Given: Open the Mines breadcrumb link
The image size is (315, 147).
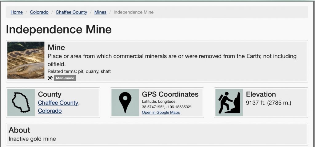Looking at the screenshot, I should pos(100,12).
